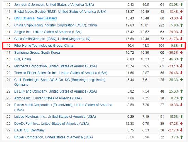The height and width of the screenshot is (142, 188).
Task: Open Microsoft Corporation institution page
Action: [x=55, y=66]
